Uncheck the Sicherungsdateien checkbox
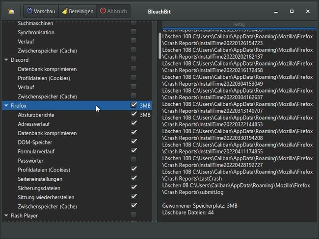 [x=133, y=188]
